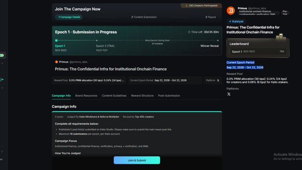Click the 'Maximum 10 submissions' bullet line

(89, 134)
